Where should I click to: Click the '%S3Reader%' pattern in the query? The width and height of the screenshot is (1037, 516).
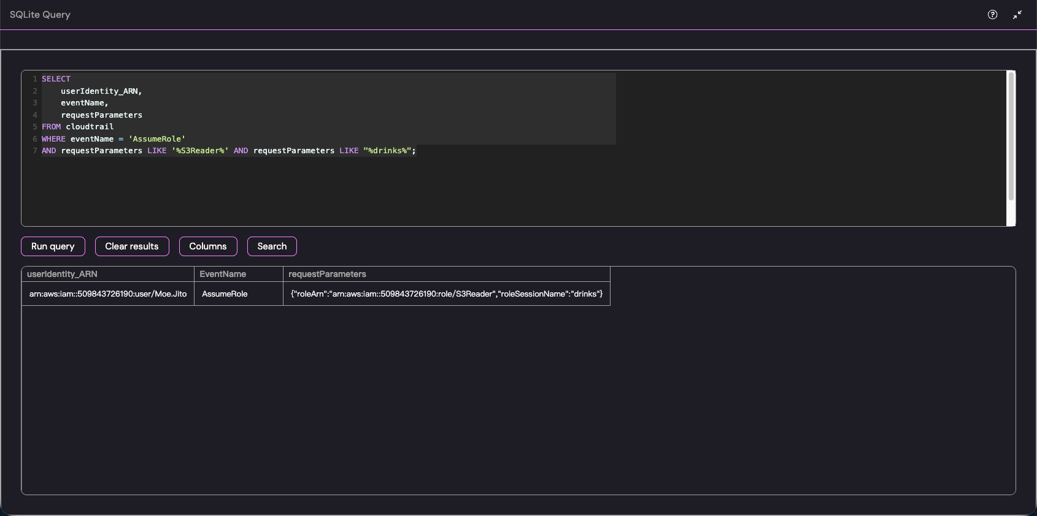coord(200,151)
